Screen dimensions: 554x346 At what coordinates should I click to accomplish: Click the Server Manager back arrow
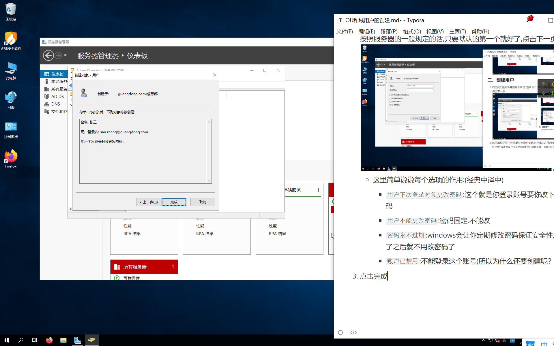[48, 55]
